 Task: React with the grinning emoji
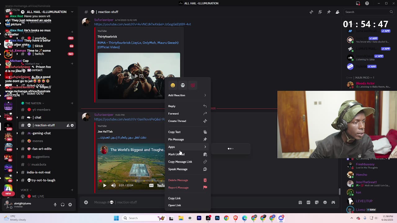coord(173,85)
